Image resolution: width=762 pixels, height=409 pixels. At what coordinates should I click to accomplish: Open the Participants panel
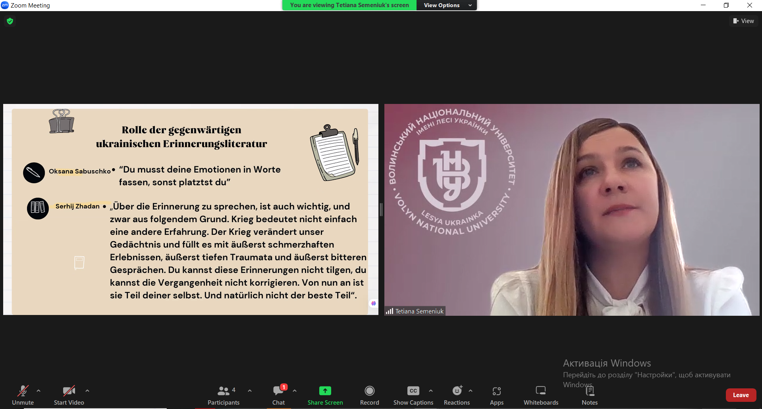pos(224,395)
